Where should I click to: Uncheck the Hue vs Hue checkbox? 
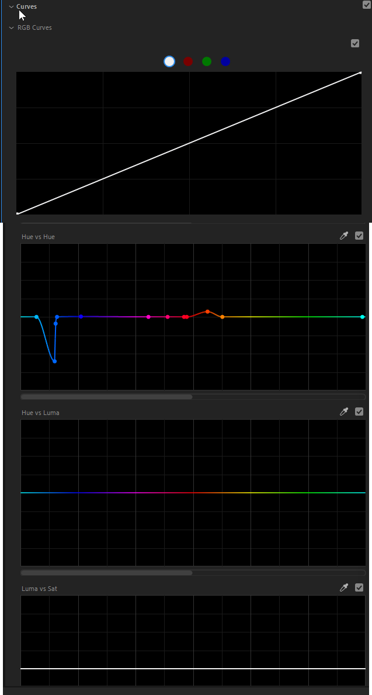pos(359,236)
